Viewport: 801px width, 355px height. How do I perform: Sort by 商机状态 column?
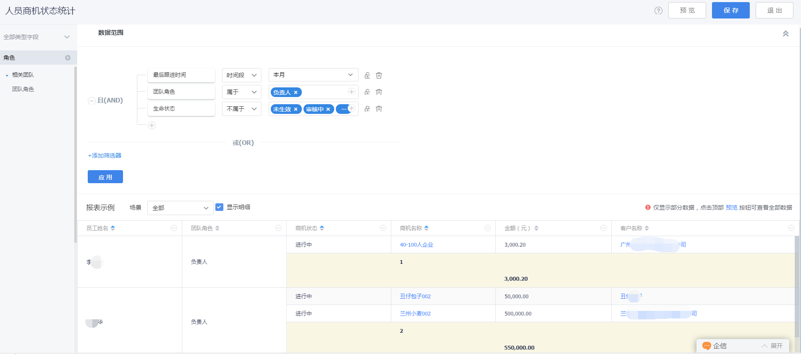pyautogui.click(x=322, y=228)
